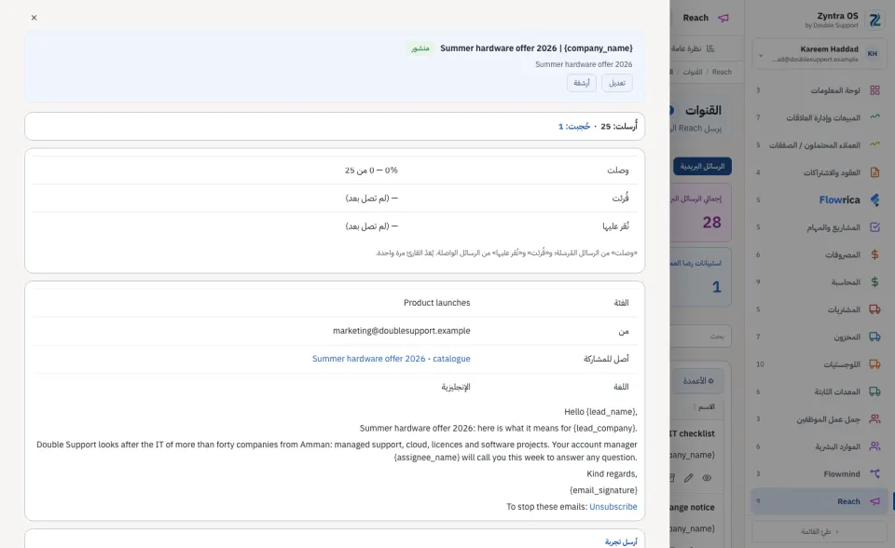Image resolution: width=895 pixels, height=548 pixels.
Task: Click the archive (أرشفة) button
Action: point(581,83)
